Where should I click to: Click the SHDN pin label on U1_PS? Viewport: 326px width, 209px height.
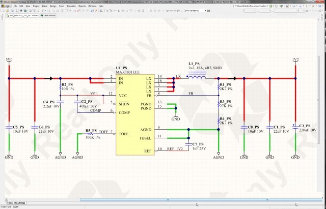[124, 104]
